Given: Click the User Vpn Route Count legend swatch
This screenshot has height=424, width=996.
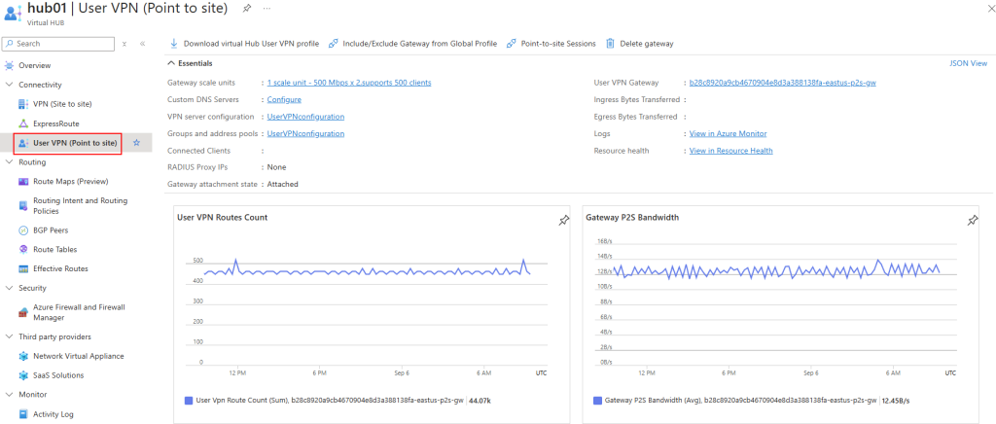Looking at the screenshot, I should [188, 401].
